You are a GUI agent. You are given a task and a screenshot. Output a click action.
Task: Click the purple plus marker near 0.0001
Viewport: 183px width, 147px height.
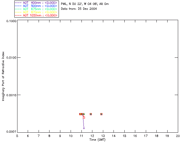84,128
